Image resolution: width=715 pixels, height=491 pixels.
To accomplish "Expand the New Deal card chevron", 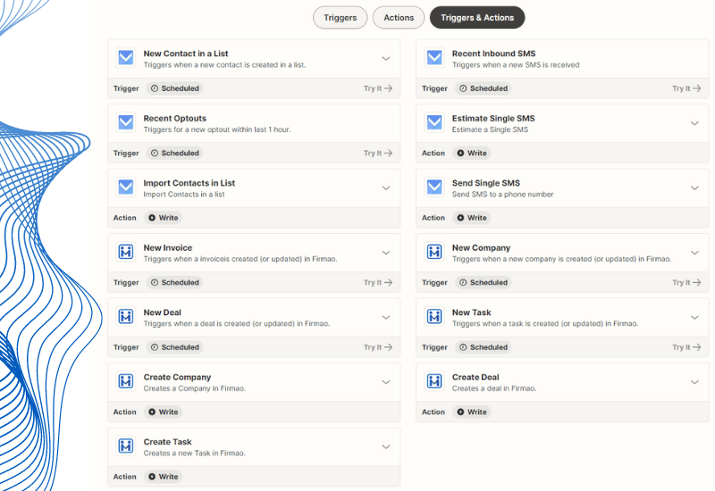I will (x=386, y=318).
